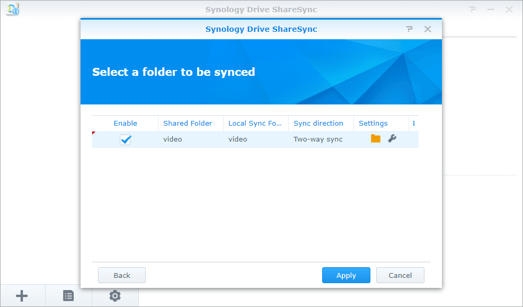Cancel the folder selection dialog
This screenshot has width=523, height=307.
click(x=400, y=275)
